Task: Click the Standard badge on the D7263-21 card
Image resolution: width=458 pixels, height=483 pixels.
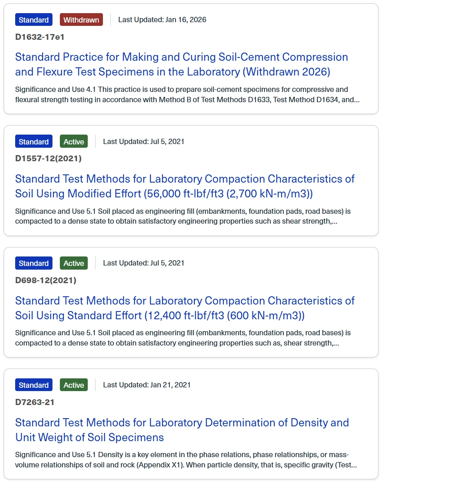Action: click(34, 385)
